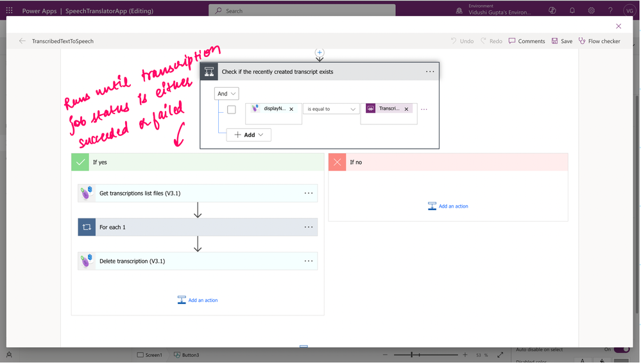Open For each 1 ellipsis menu
The image size is (641, 364).
(x=309, y=227)
